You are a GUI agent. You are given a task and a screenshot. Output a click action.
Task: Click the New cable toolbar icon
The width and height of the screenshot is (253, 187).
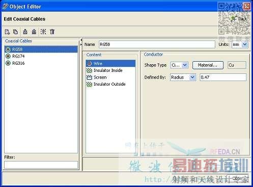coord(7,32)
